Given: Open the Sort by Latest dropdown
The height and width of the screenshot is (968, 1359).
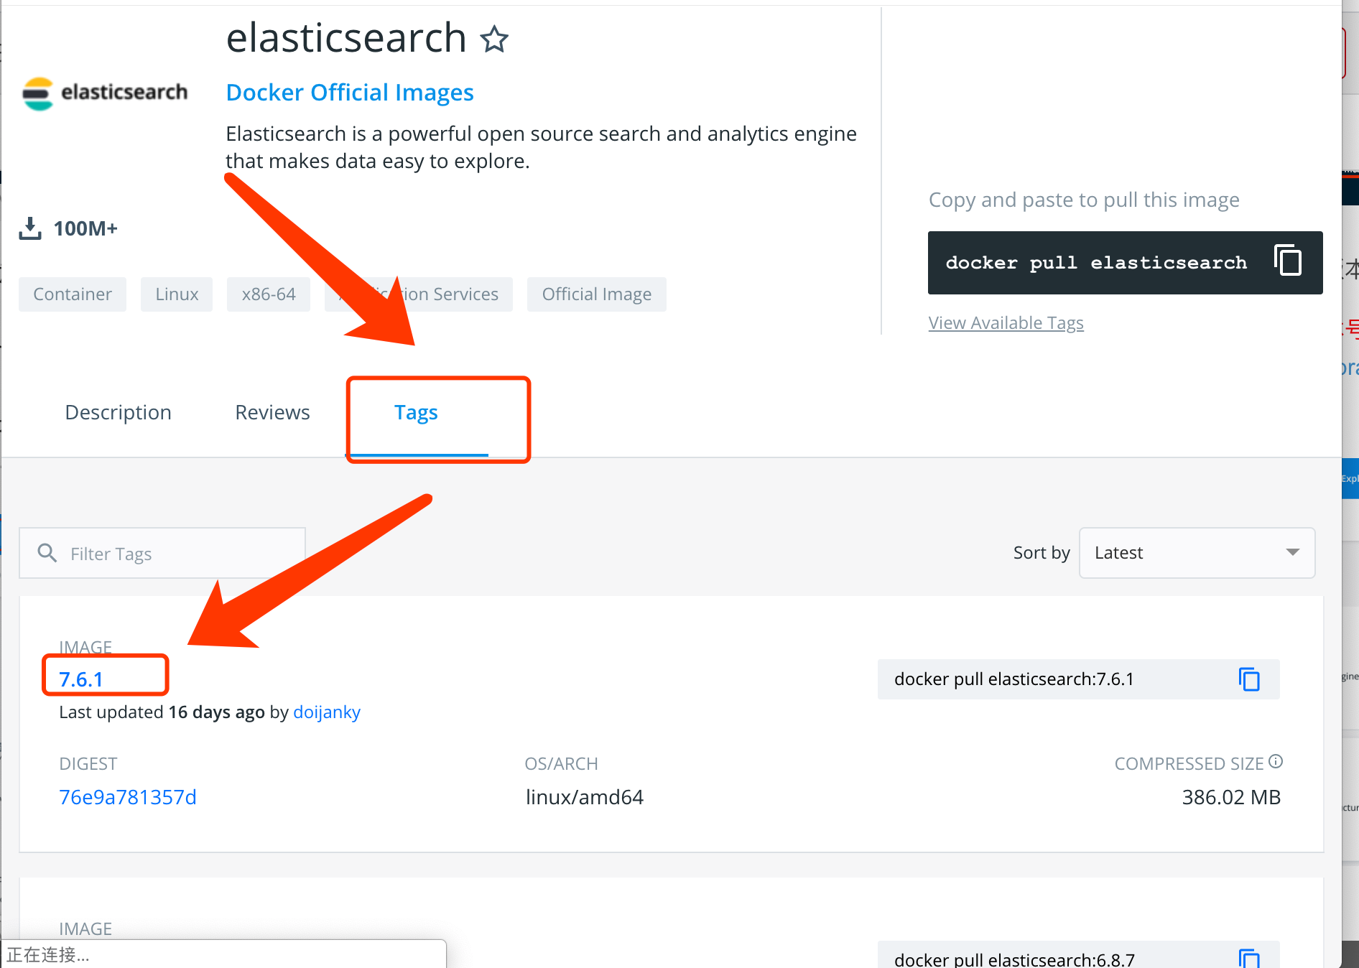Looking at the screenshot, I should tap(1197, 553).
